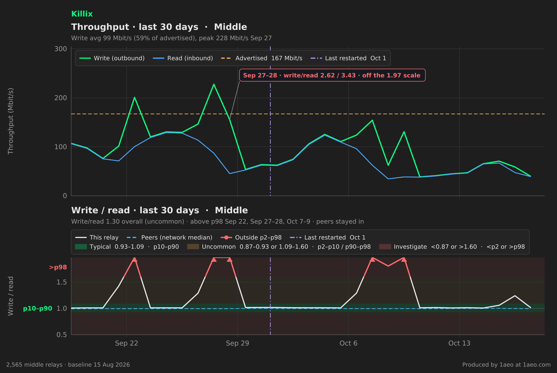Click the '2,565 middle relays · baseline' footer
This screenshot has width=557, height=373.
click(x=68, y=365)
